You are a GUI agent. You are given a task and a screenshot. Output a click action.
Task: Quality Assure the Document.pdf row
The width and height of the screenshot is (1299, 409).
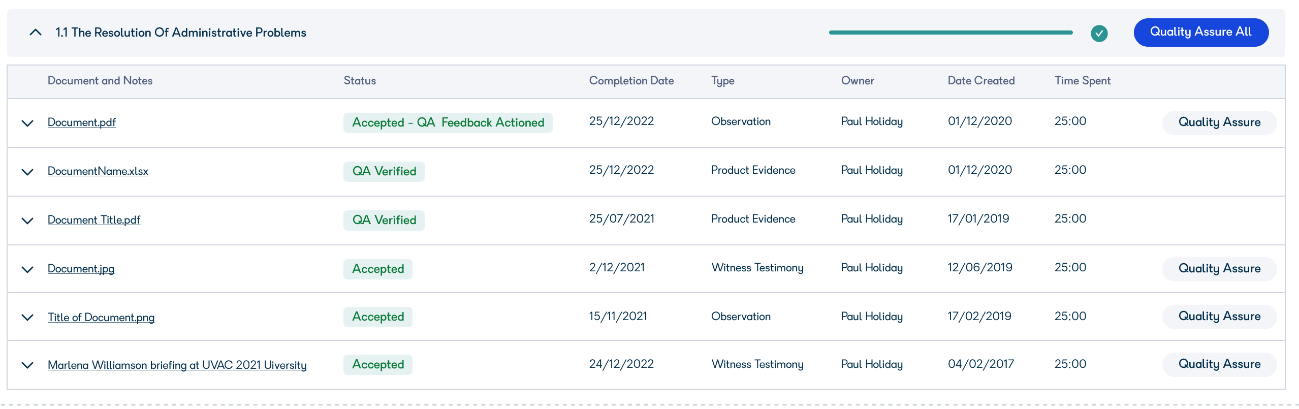pos(1219,122)
